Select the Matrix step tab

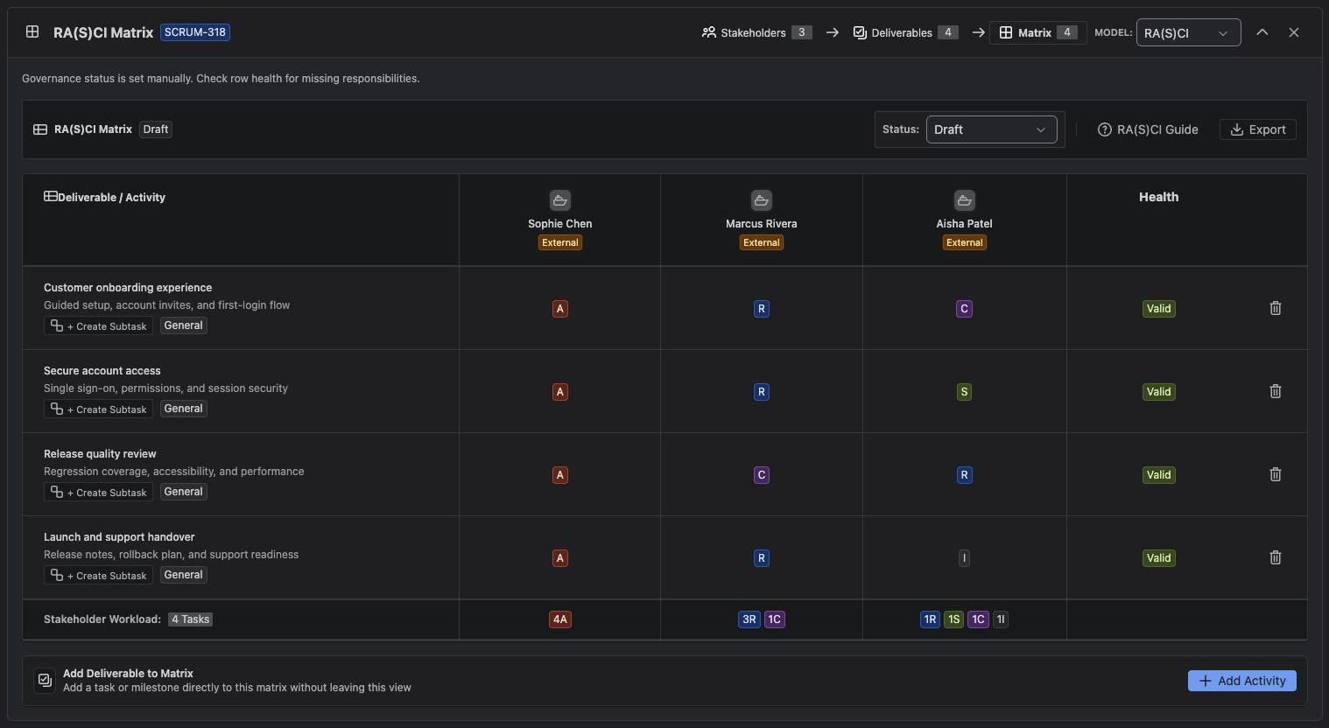pos(1037,32)
